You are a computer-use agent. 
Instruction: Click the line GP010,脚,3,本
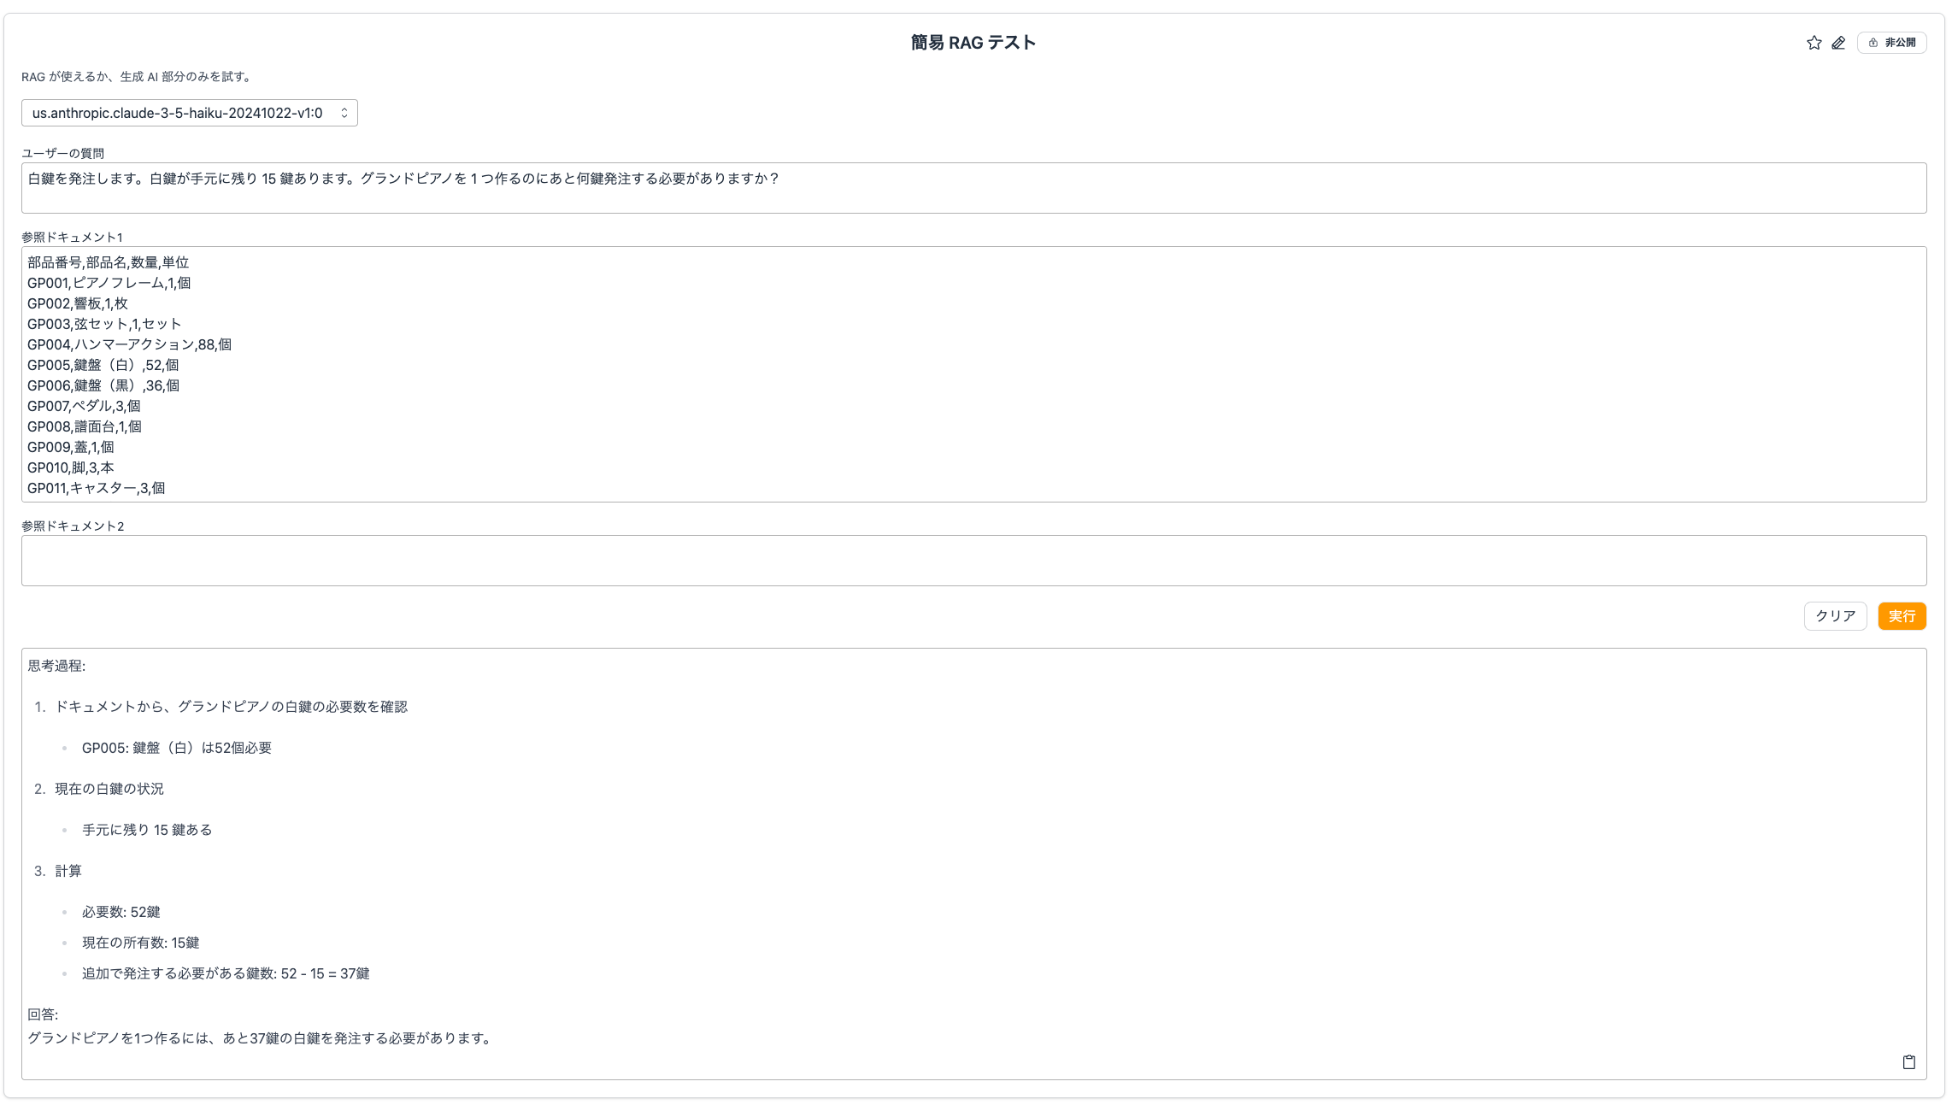click(x=70, y=467)
